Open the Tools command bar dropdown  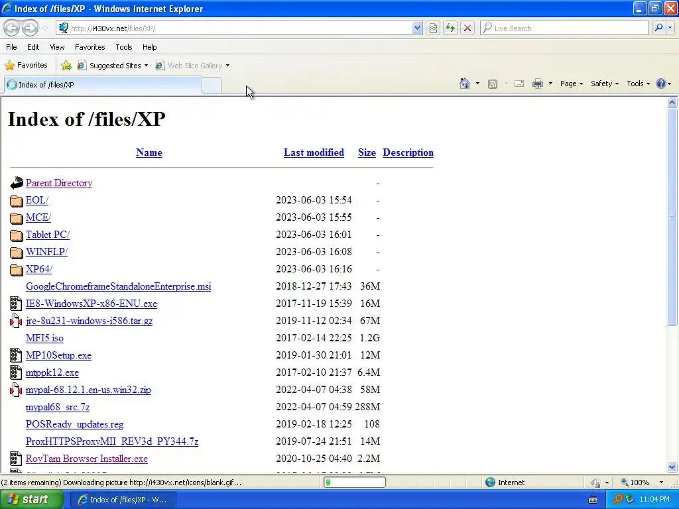click(638, 84)
